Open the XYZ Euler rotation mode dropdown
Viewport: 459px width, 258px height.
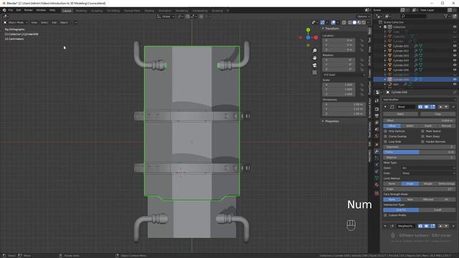(x=344, y=75)
